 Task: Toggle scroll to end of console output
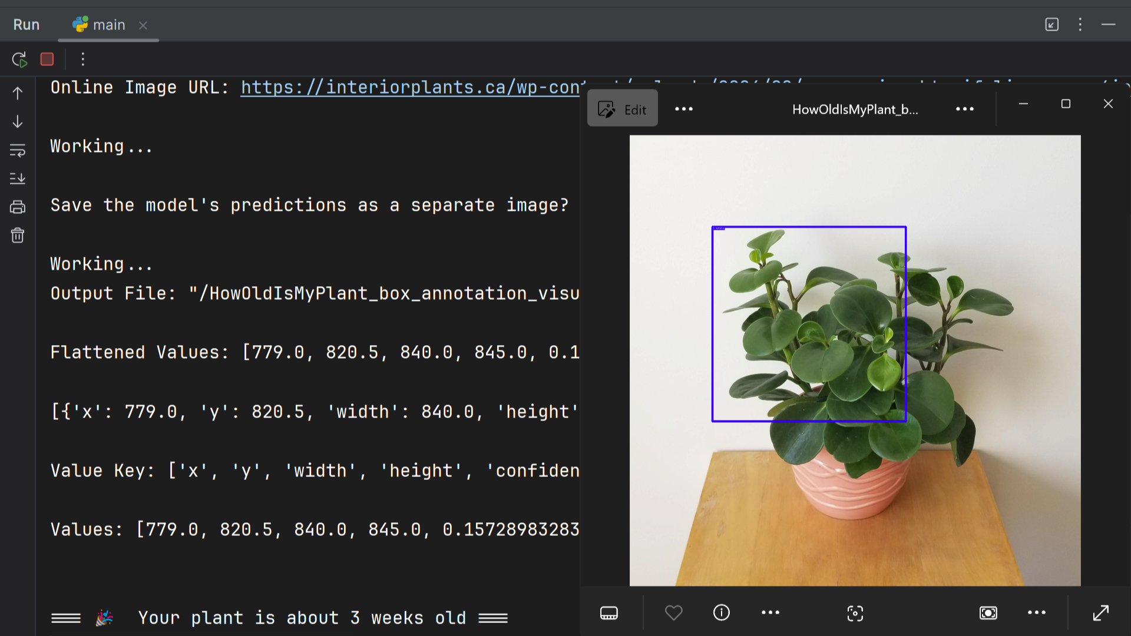(18, 178)
